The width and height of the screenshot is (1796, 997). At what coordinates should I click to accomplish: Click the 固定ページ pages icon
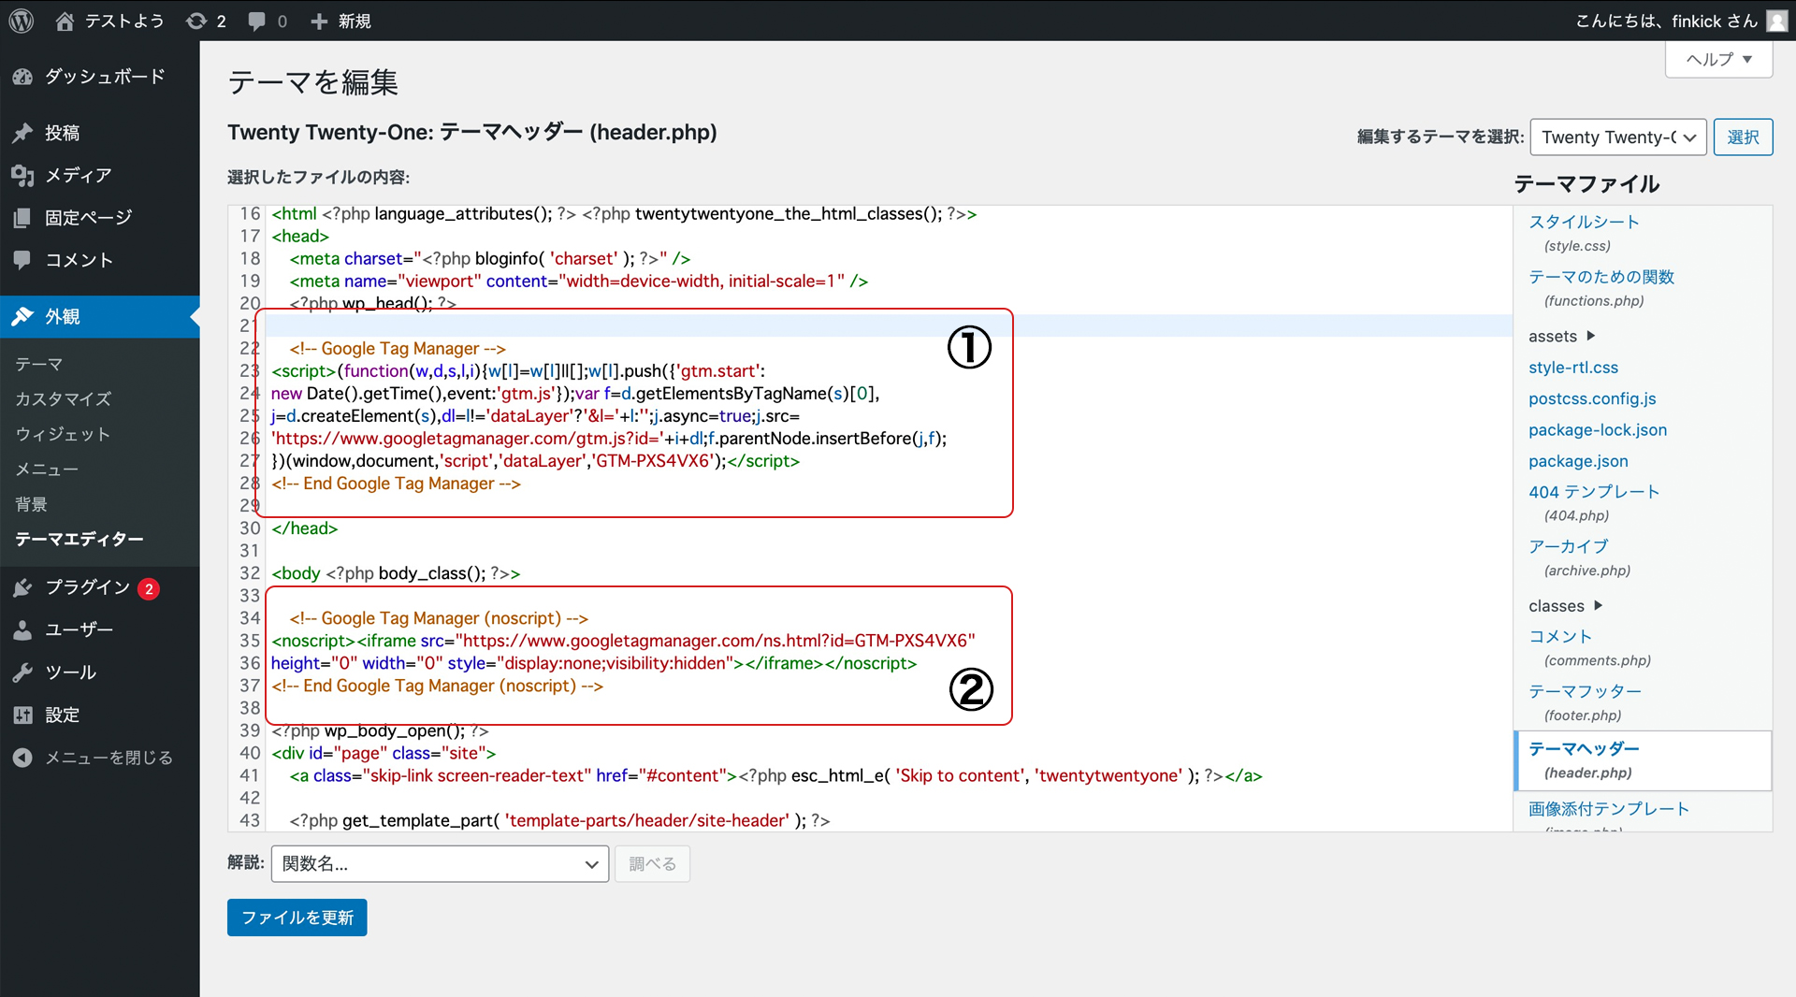(23, 218)
